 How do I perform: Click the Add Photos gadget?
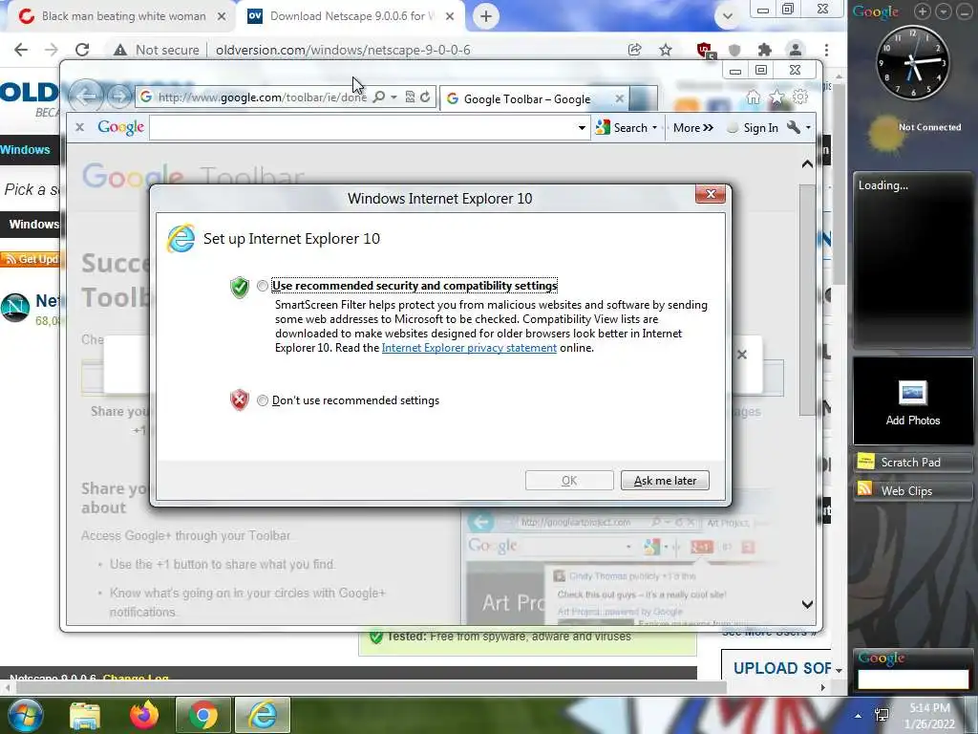[912, 401]
